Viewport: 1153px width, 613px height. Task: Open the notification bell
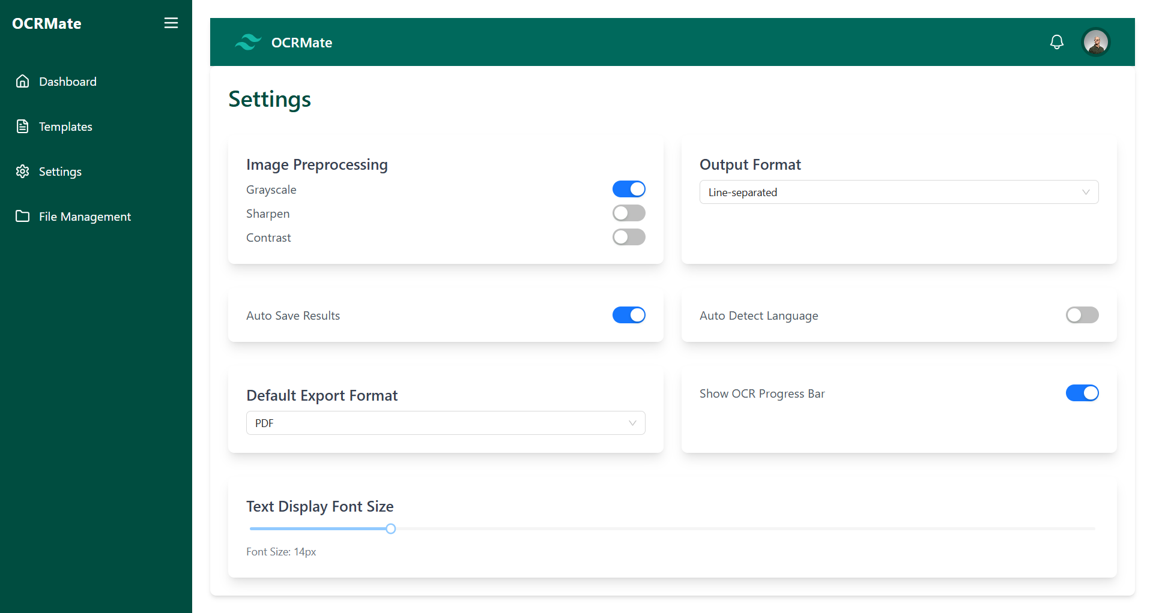[x=1057, y=42]
